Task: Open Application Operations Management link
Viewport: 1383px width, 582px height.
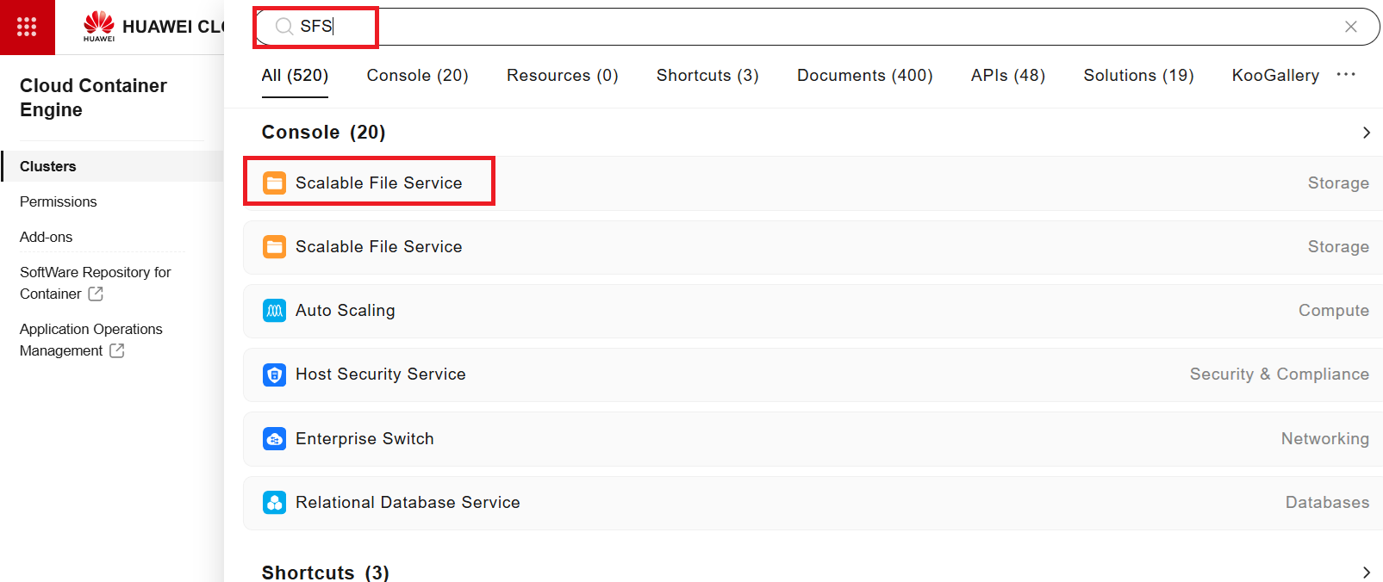Action: click(90, 339)
